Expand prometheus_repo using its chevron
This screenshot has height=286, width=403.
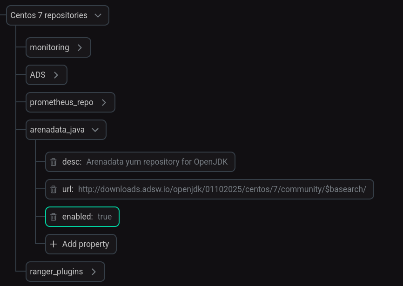pyautogui.click(x=104, y=102)
